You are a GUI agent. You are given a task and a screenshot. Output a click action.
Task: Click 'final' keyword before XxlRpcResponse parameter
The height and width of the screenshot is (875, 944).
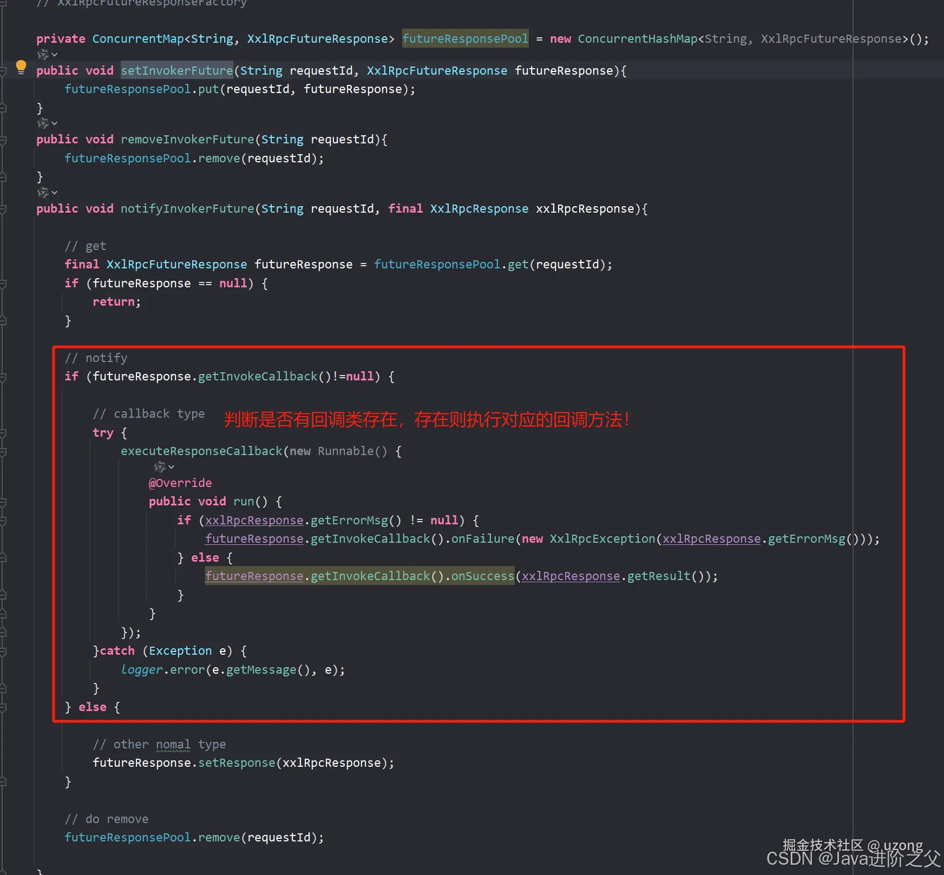[405, 208]
